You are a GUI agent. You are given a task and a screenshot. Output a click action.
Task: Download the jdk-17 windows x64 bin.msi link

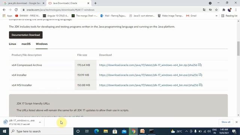pyautogui.click(x=144, y=85)
